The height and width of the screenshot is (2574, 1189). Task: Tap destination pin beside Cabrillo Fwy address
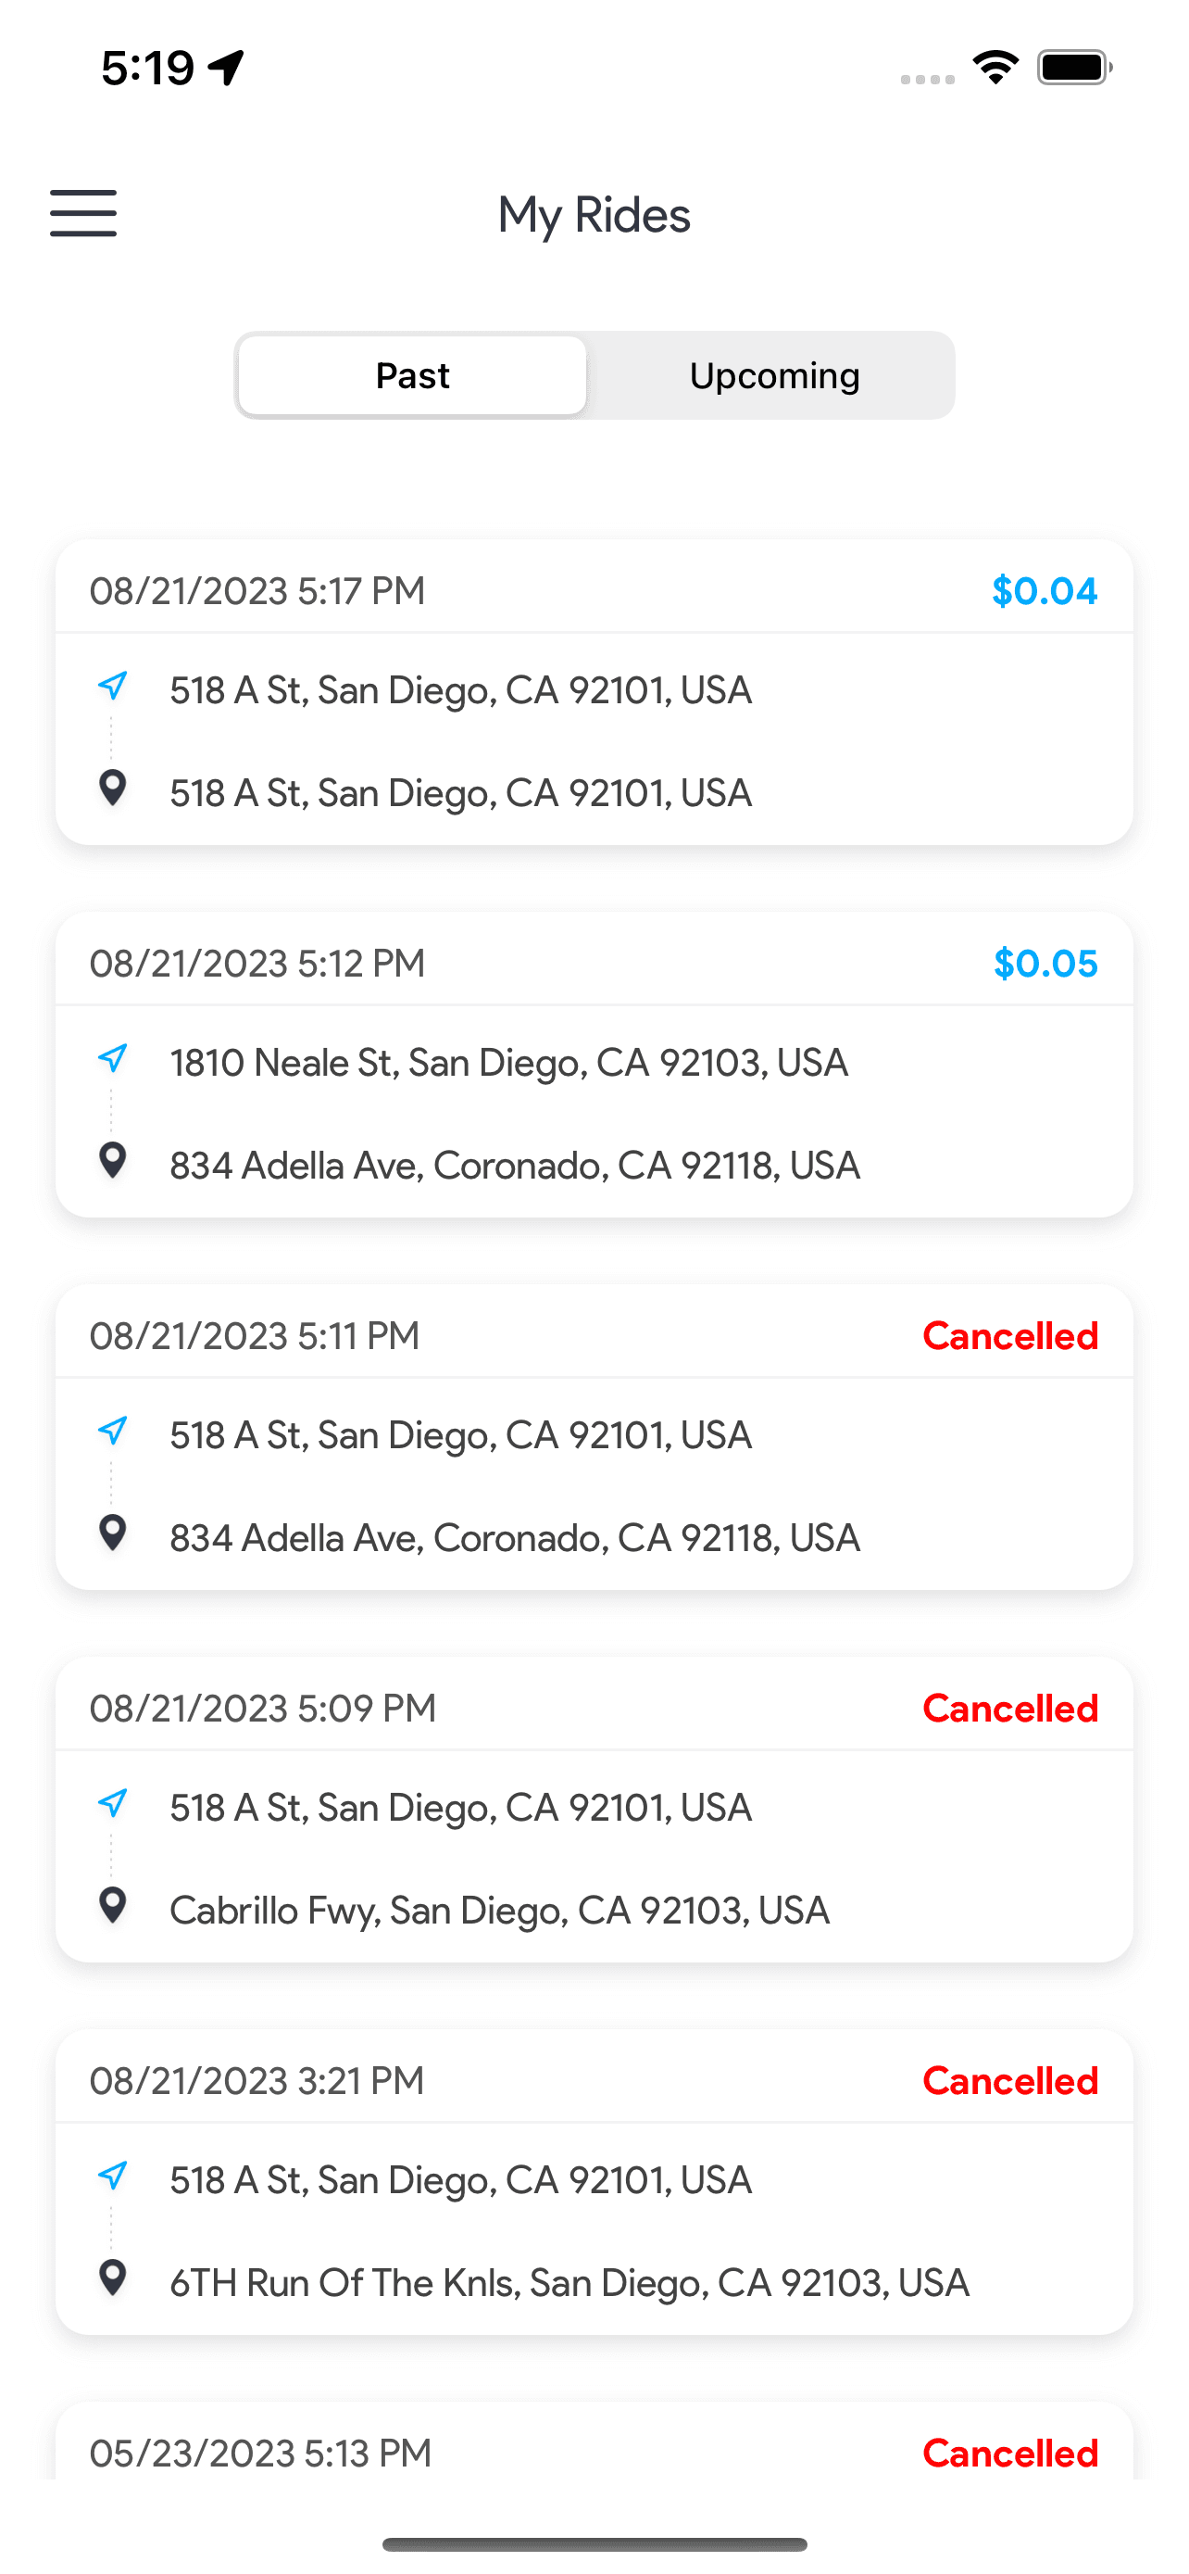pyautogui.click(x=113, y=1906)
